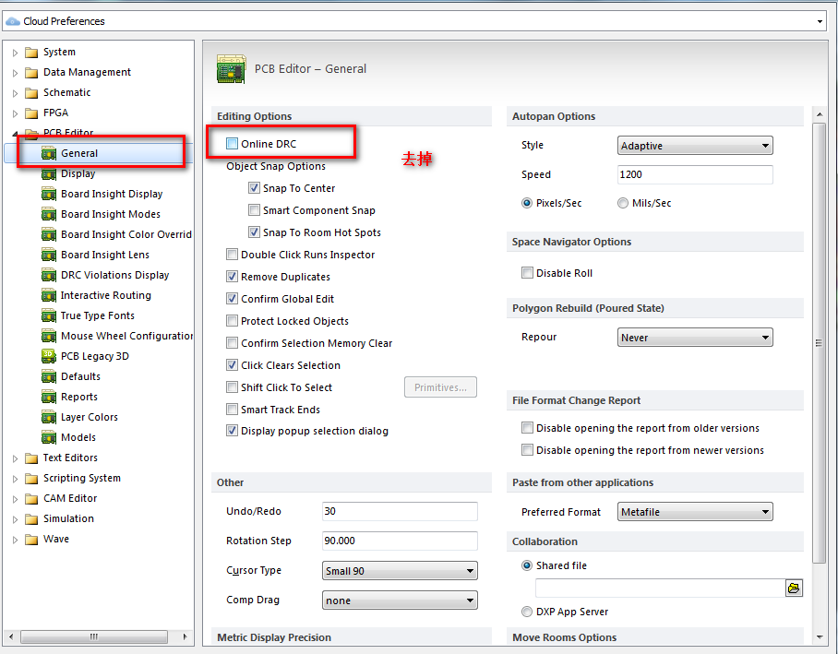Click the Undo/Redo value field

[399, 511]
